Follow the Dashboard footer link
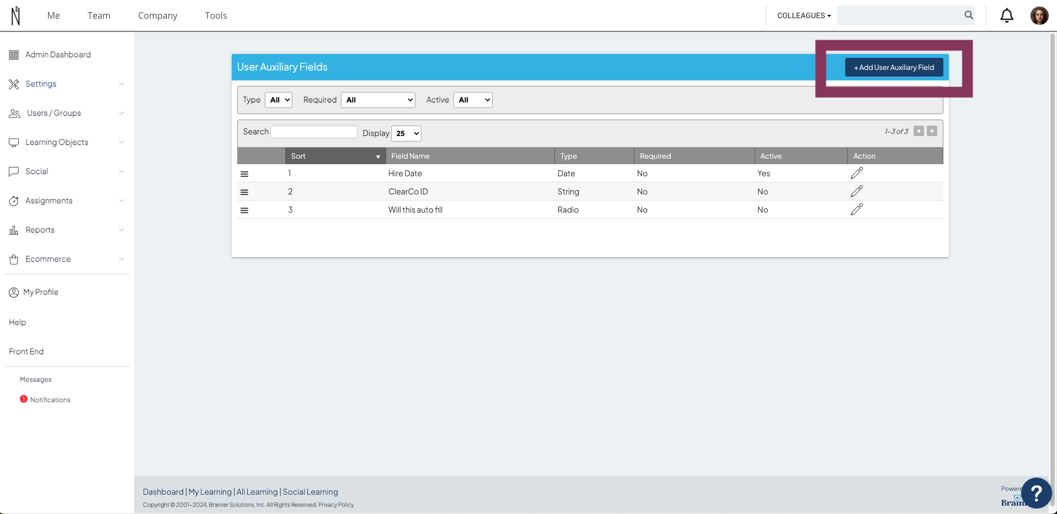This screenshot has width=1057, height=514. (x=163, y=492)
